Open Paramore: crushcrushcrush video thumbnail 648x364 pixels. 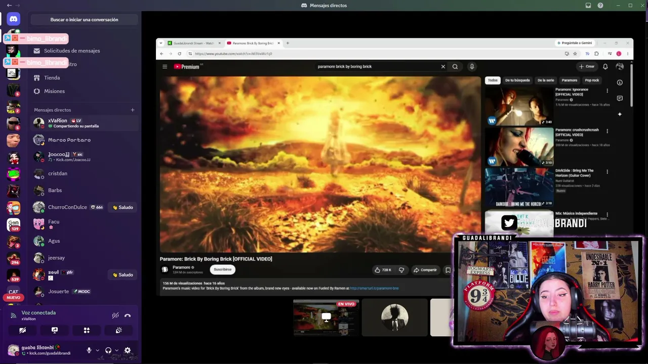tap(519, 147)
